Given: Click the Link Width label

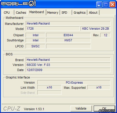Looking at the screenshot, I should point(28,88).
